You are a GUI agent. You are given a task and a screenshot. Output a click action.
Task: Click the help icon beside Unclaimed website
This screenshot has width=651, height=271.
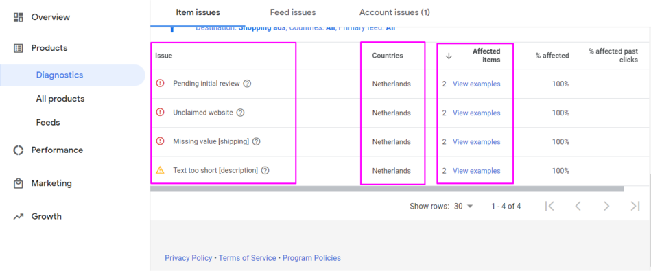tap(240, 113)
